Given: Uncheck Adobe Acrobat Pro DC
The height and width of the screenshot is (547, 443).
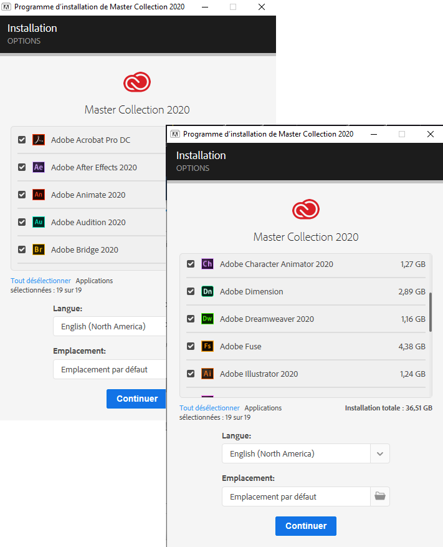Looking at the screenshot, I should [x=22, y=140].
